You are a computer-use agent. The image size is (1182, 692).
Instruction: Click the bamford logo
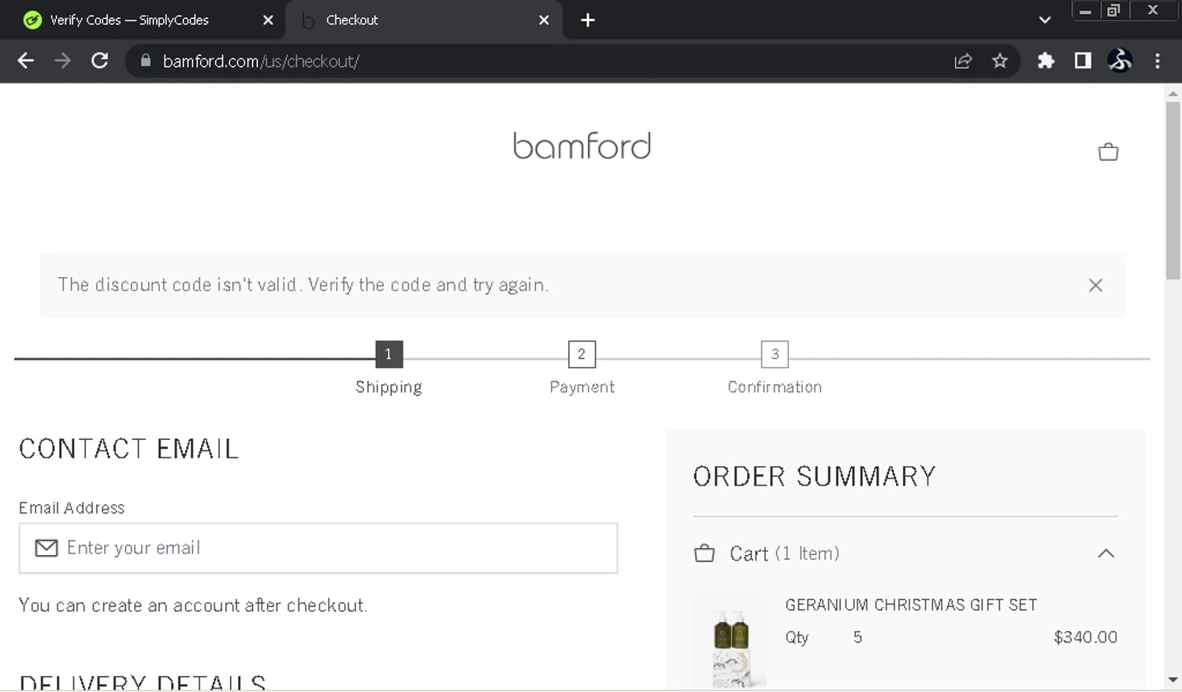pyautogui.click(x=582, y=146)
